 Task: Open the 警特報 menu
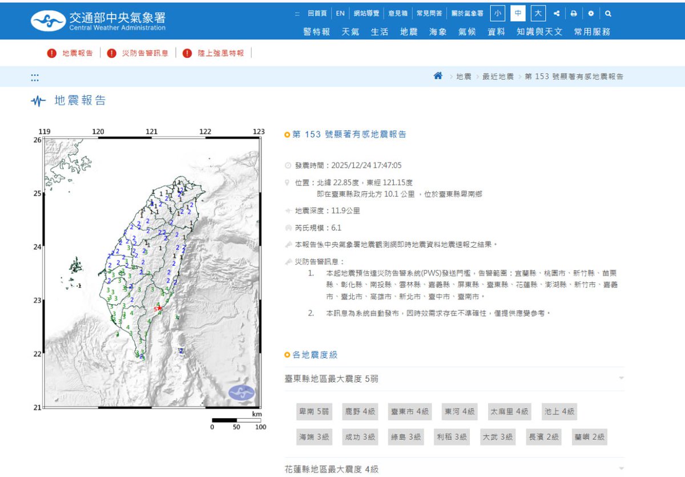pos(316,32)
